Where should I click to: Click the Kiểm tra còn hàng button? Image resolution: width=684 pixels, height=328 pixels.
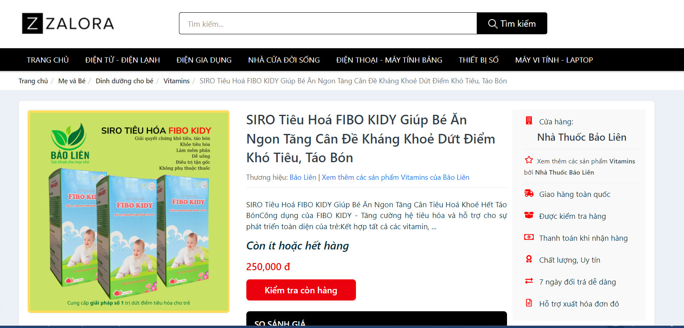[301, 290]
